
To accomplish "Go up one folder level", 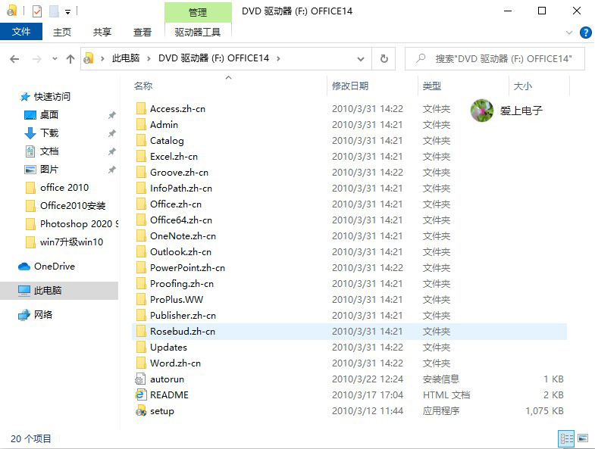I will point(70,59).
